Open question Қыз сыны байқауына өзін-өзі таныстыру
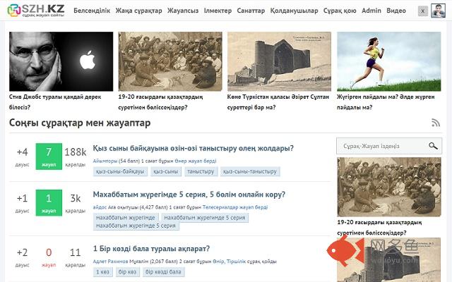The width and height of the screenshot is (452, 282). pos(193,148)
